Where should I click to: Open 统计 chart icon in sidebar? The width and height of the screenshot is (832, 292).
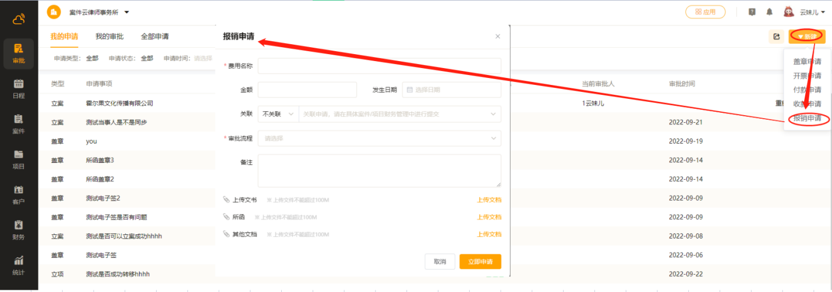pos(19,265)
